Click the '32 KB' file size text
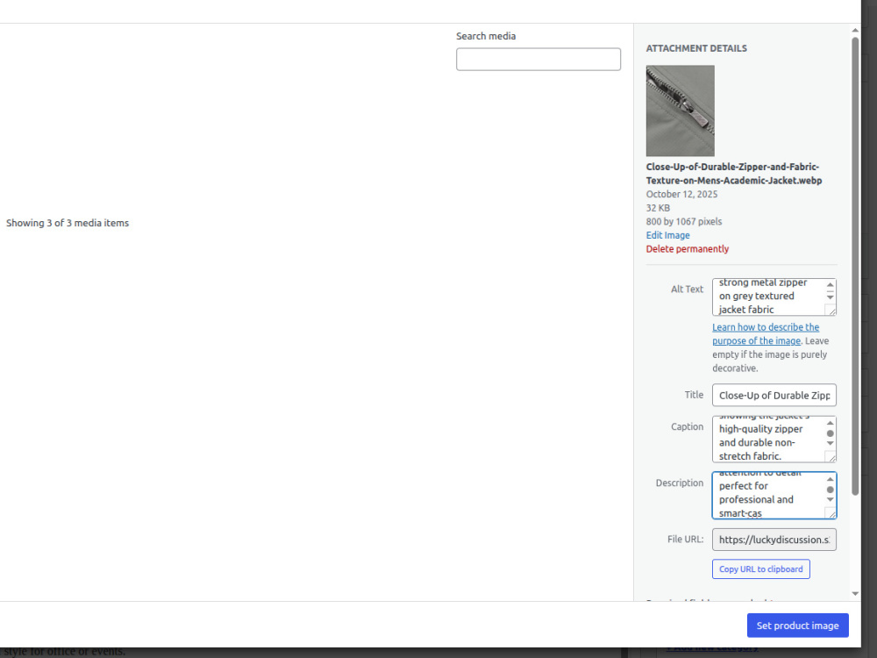The width and height of the screenshot is (877, 658). click(658, 208)
